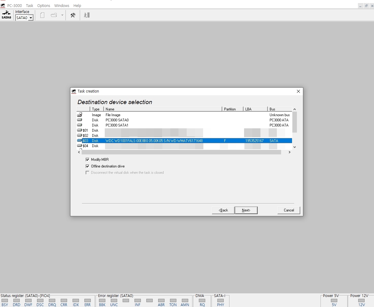Select the $02 disk row
Image resolution: width=374 pixels, height=307 pixels.
click(x=184, y=136)
